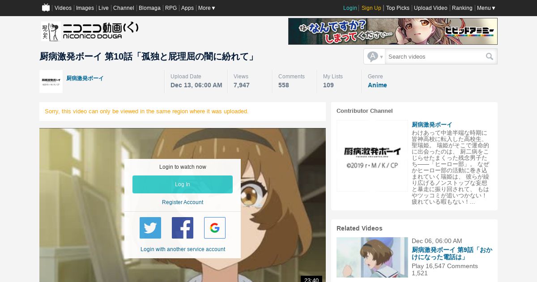Screen dimensions: 537x282
Task: Open Channel in the top navigation
Action: coord(124,8)
